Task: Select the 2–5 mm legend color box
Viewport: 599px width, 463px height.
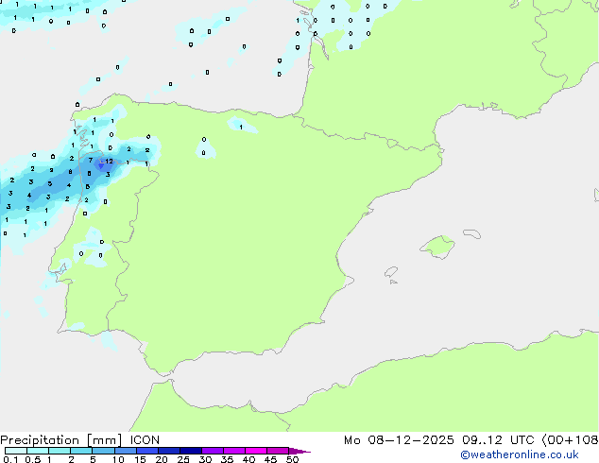Action: (x=81, y=451)
